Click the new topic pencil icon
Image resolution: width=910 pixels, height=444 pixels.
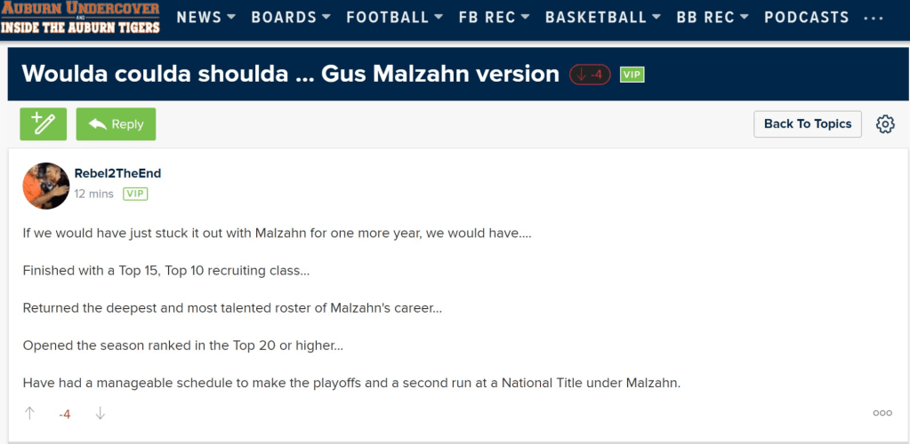coord(43,124)
